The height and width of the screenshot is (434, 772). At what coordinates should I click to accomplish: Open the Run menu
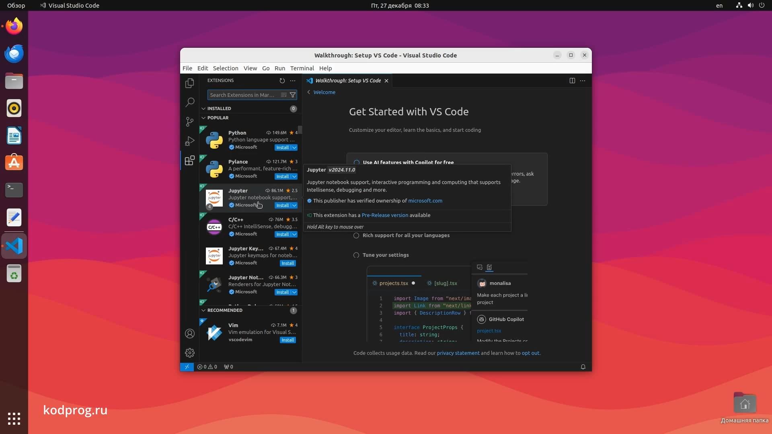pos(280,68)
